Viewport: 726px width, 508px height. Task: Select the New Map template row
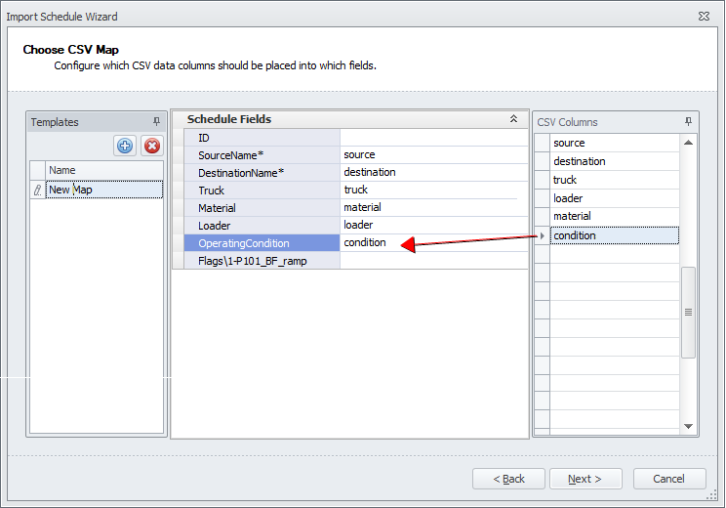103,190
